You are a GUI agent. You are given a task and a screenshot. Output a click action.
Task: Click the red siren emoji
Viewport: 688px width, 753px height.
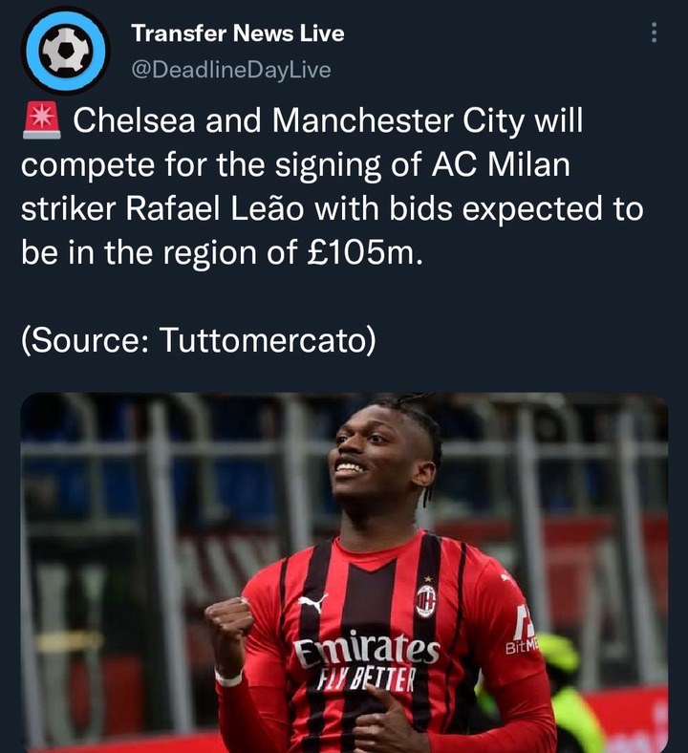(x=42, y=120)
